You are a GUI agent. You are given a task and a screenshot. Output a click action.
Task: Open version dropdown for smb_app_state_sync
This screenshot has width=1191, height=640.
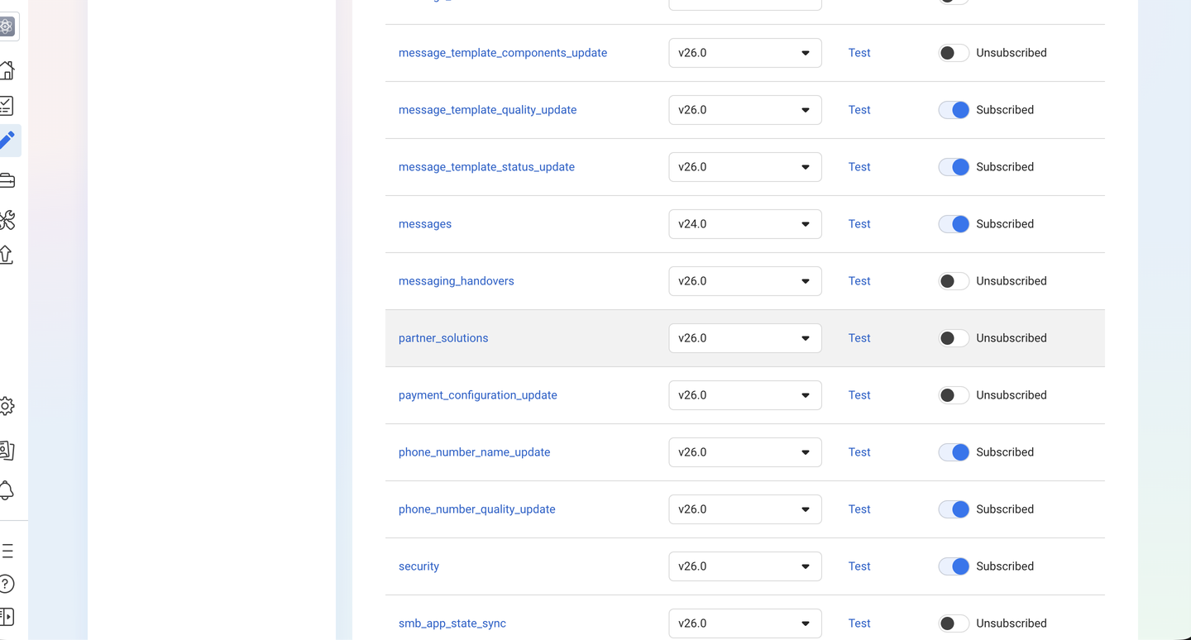pos(745,623)
